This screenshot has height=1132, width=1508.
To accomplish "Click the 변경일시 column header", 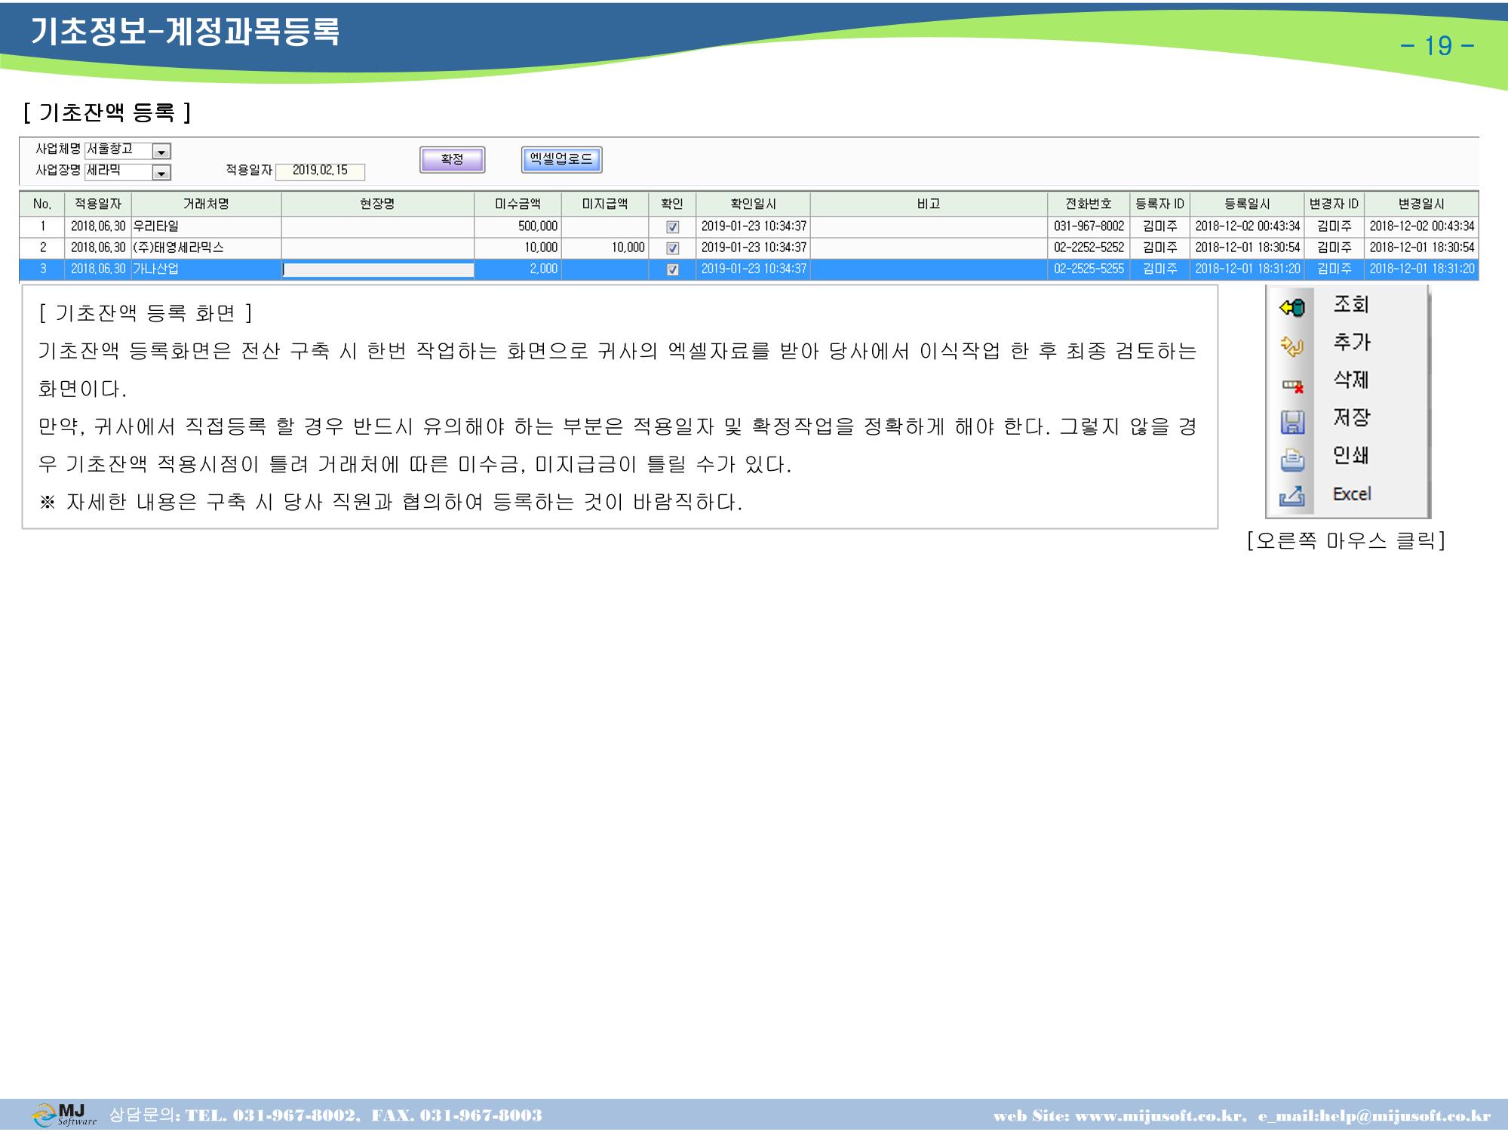I will coord(1421,204).
